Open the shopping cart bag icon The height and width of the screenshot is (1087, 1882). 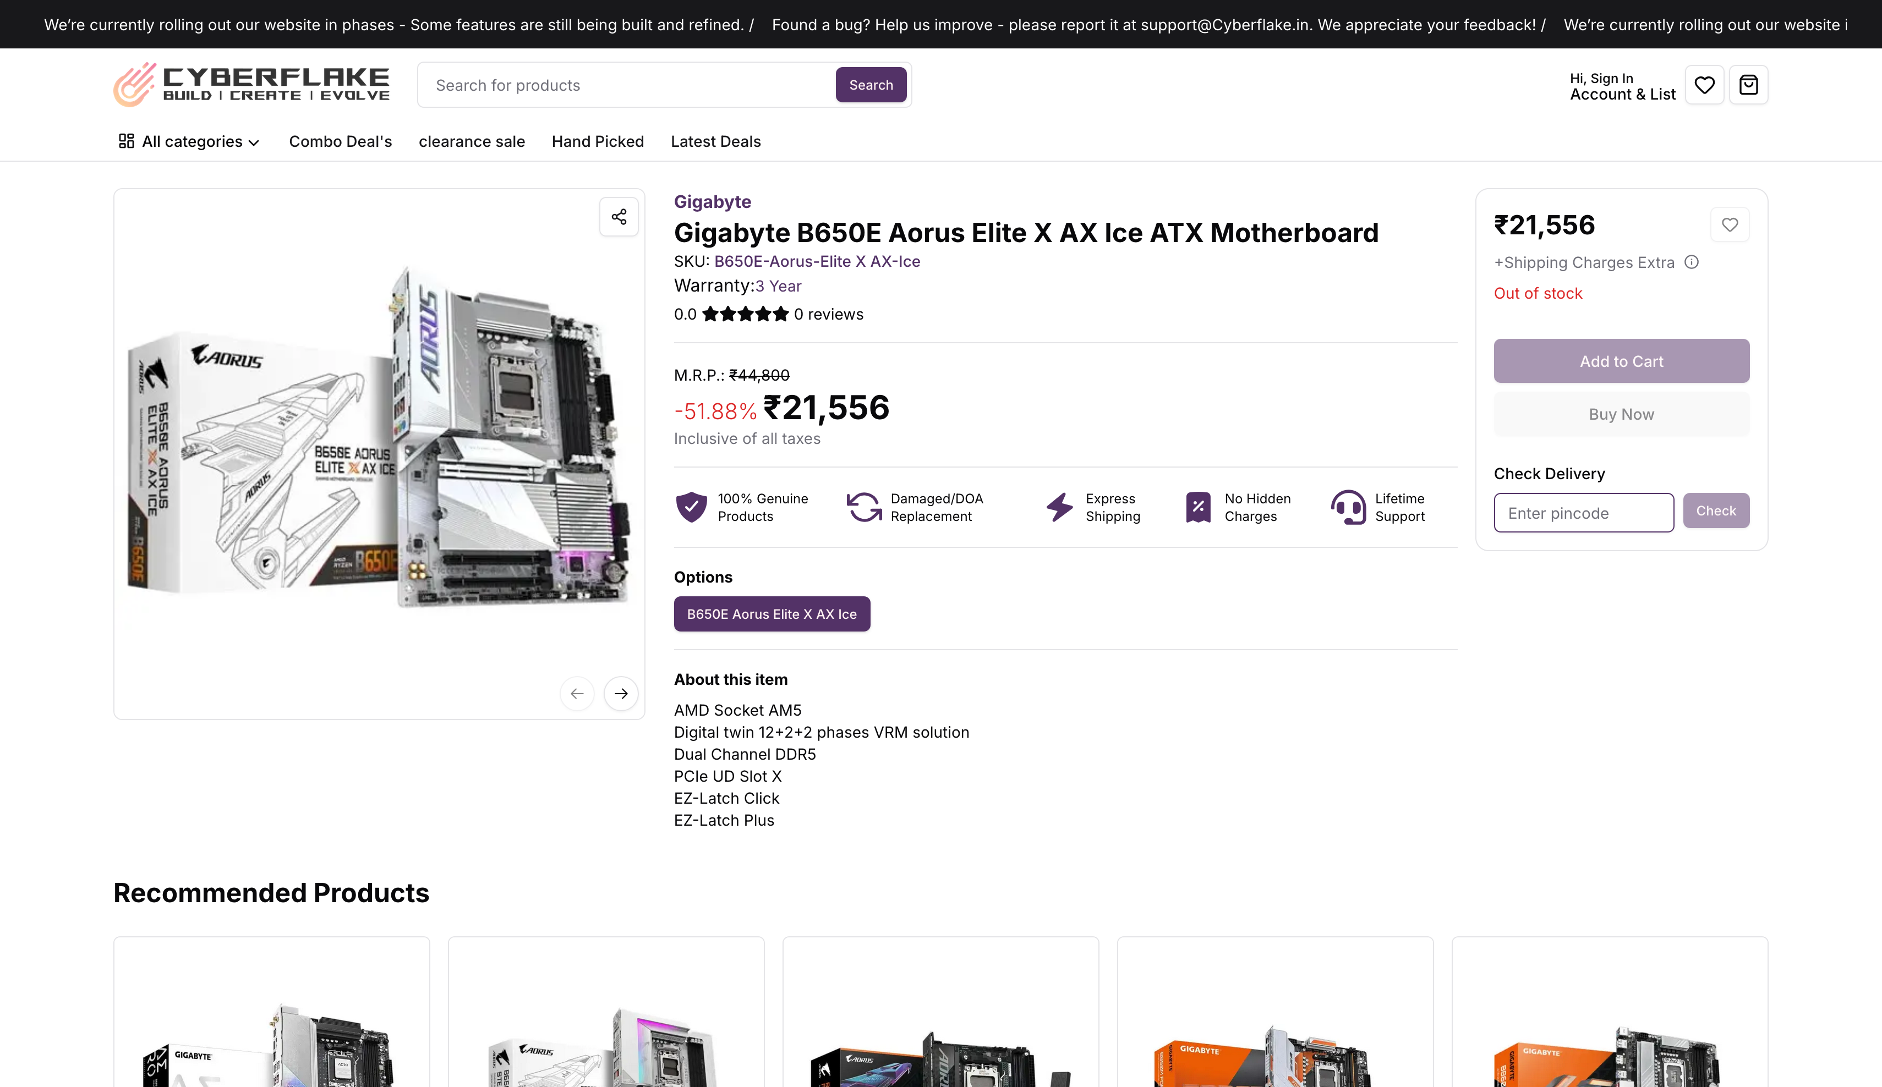(1748, 85)
